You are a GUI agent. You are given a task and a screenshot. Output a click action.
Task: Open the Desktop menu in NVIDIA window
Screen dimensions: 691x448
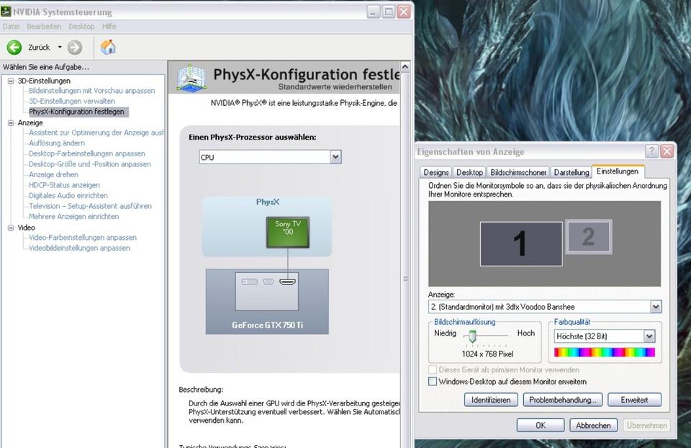(x=81, y=27)
